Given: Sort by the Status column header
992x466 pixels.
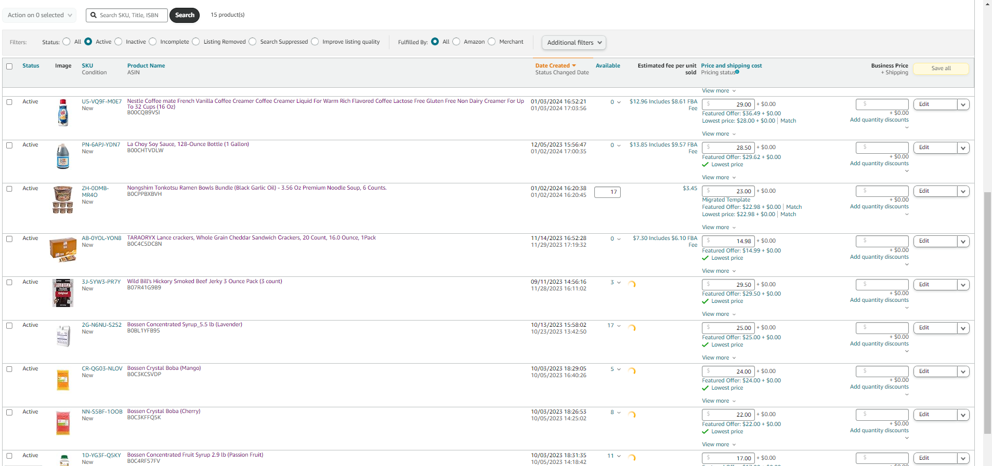Looking at the screenshot, I should (x=31, y=65).
